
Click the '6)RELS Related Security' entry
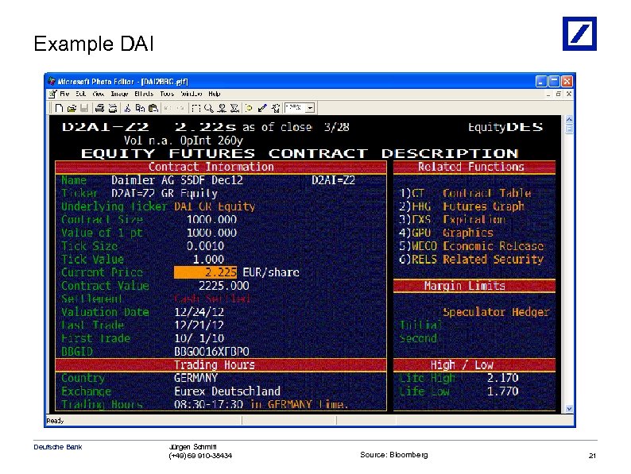click(x=471, y=260)
